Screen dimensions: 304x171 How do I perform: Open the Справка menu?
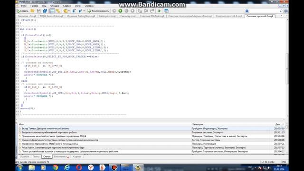pos(89,6)
